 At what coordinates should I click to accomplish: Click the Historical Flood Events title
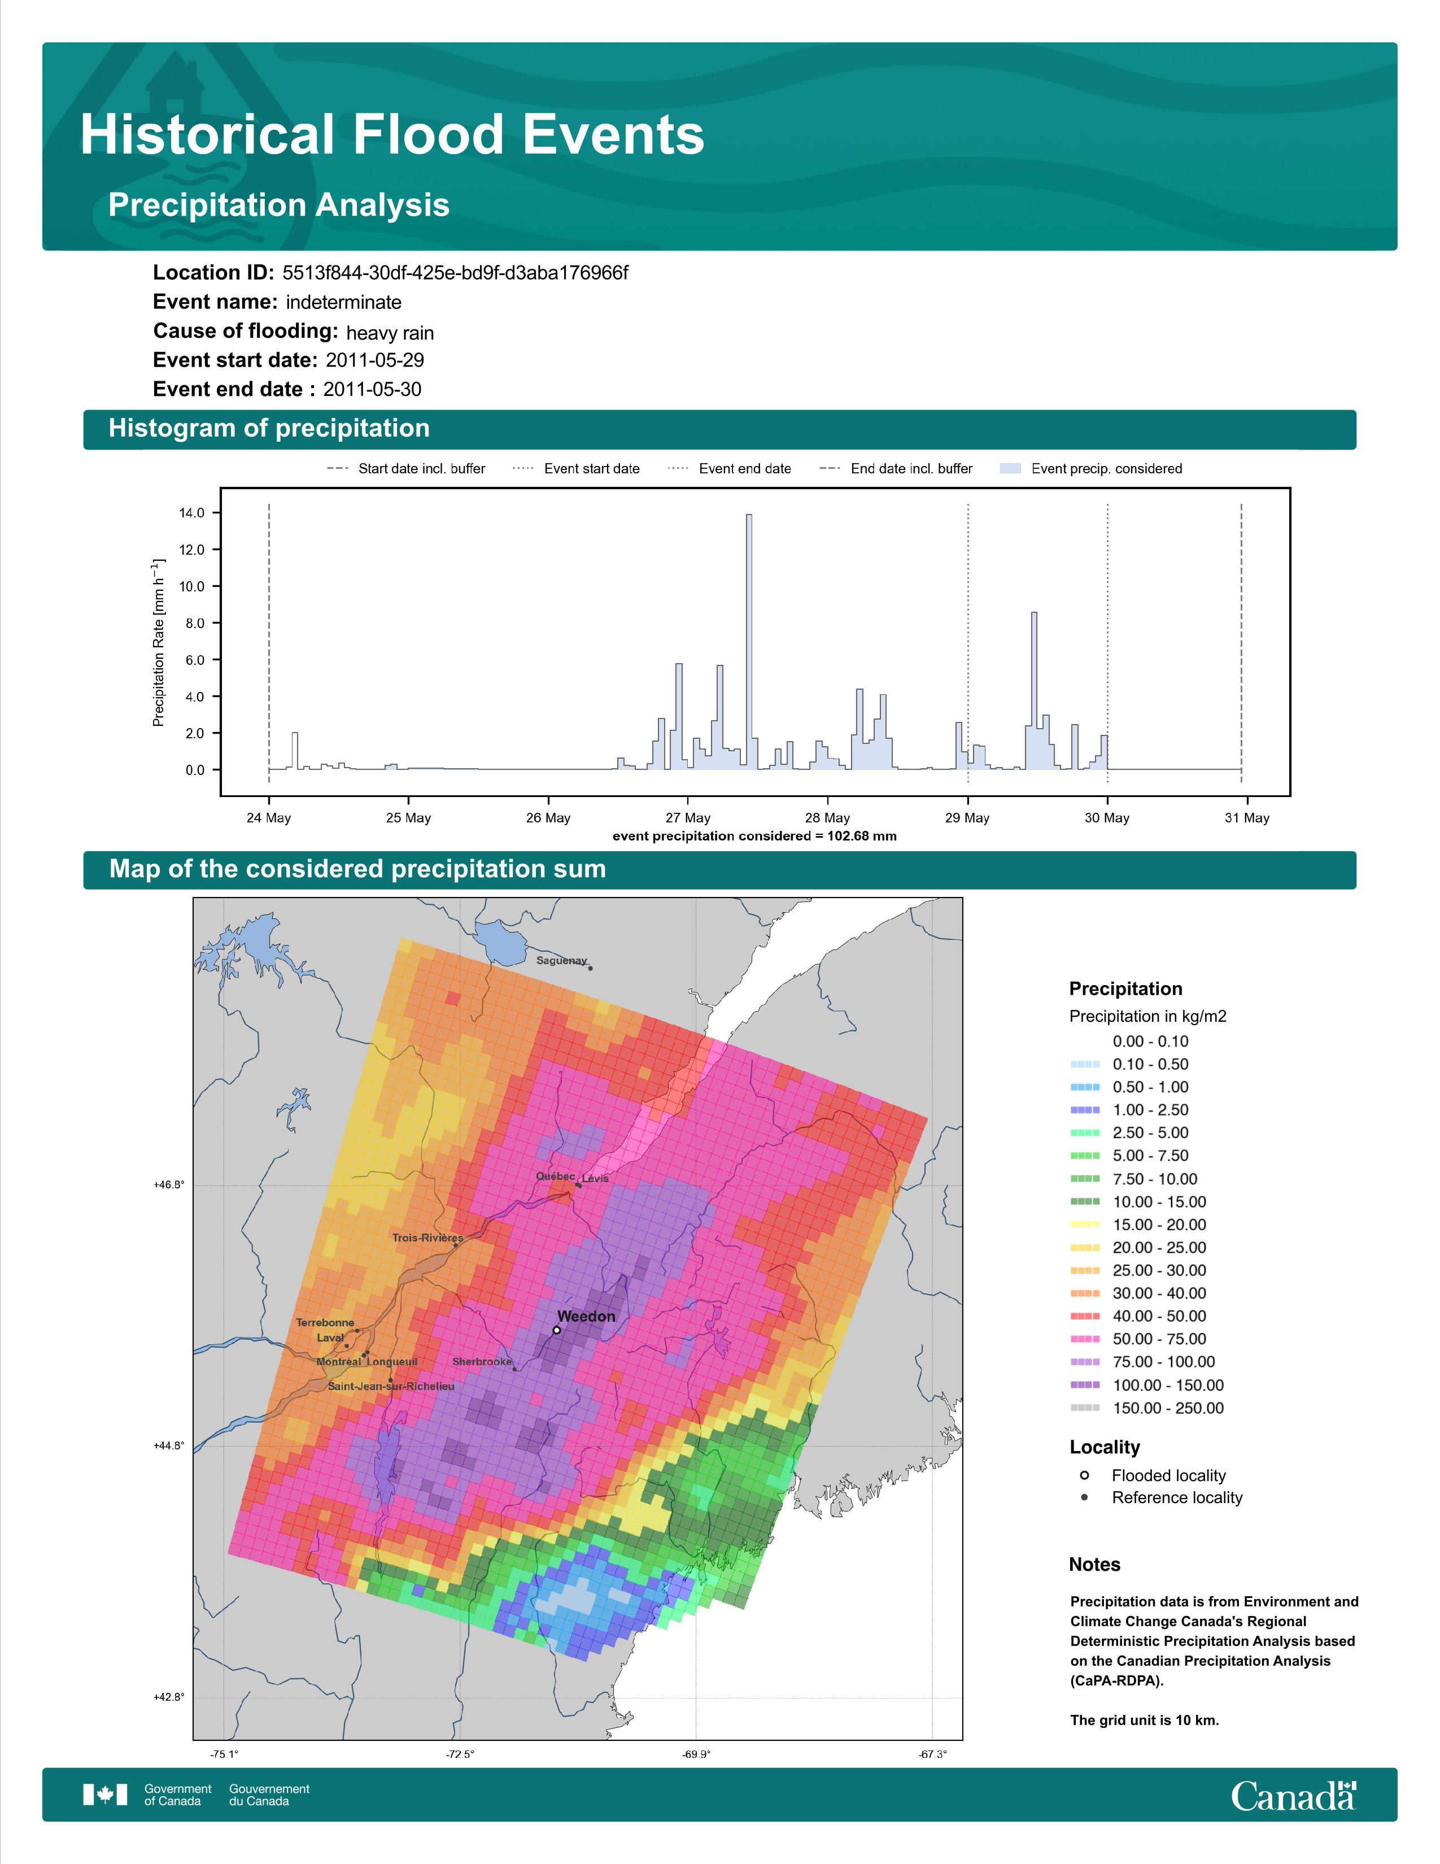coord(392,135)
